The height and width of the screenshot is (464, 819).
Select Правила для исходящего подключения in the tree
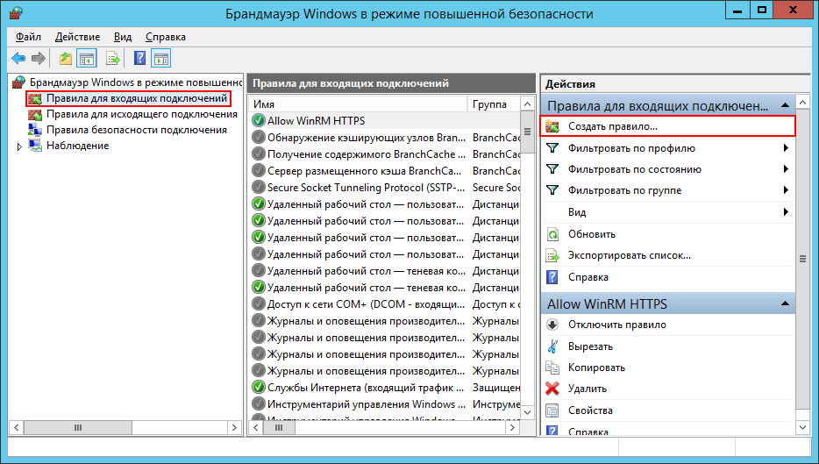[129, 114]
